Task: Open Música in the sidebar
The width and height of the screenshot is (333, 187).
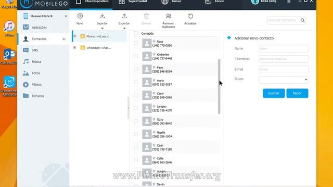Action: (x=44, y=62)
